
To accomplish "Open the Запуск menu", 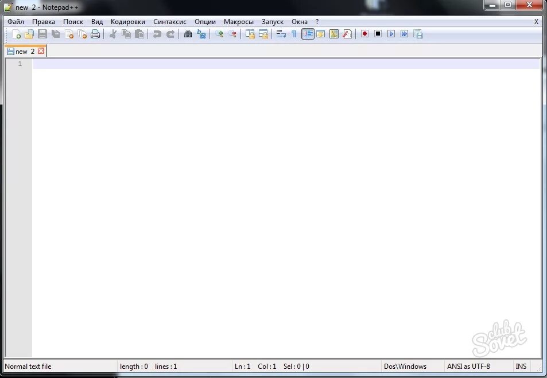I will click(x=273, y=22).
